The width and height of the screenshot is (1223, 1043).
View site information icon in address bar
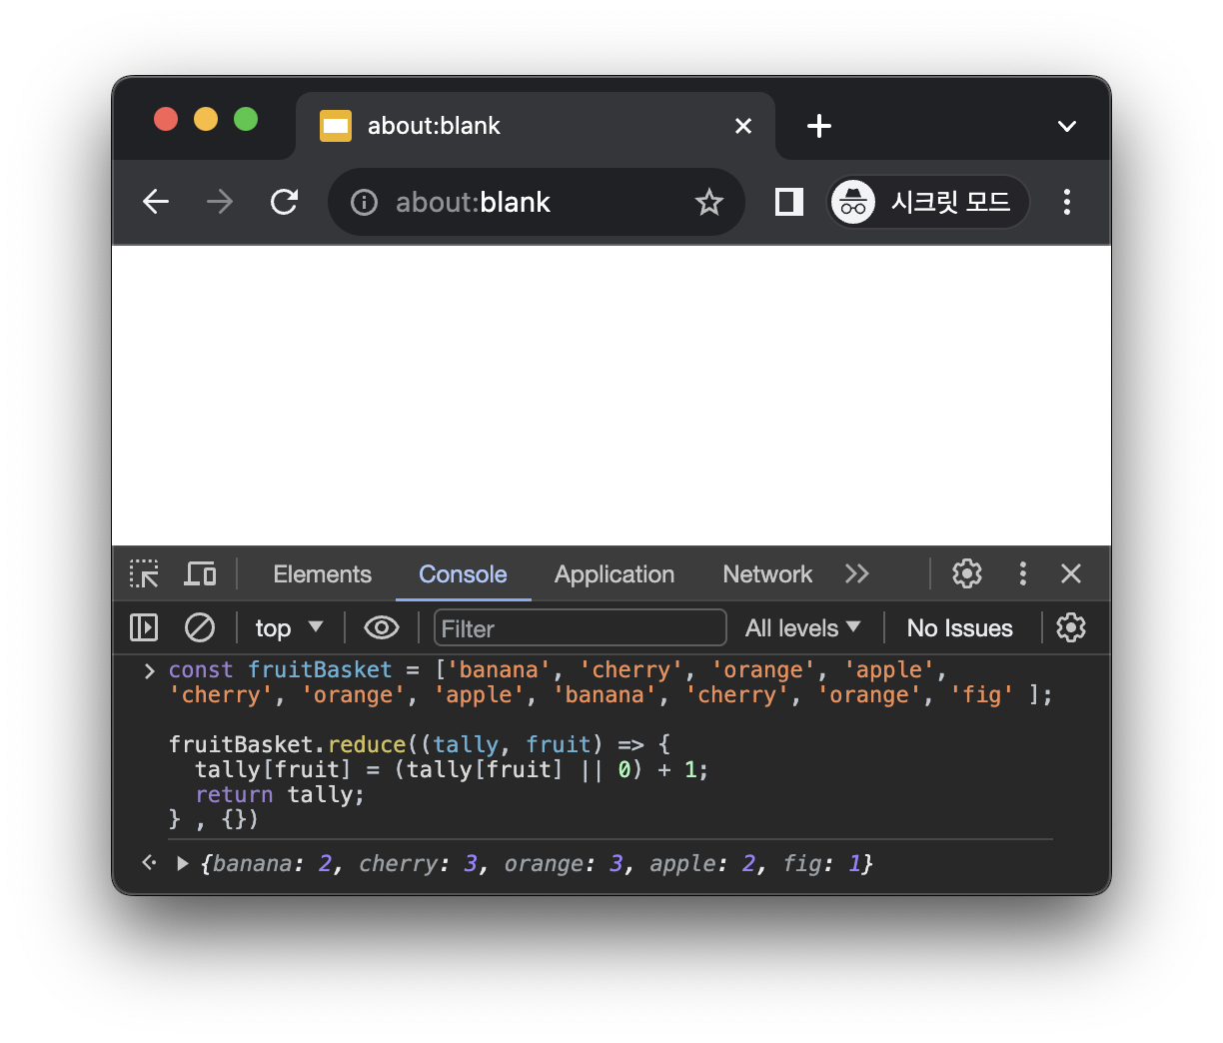[x=365, y=203]
